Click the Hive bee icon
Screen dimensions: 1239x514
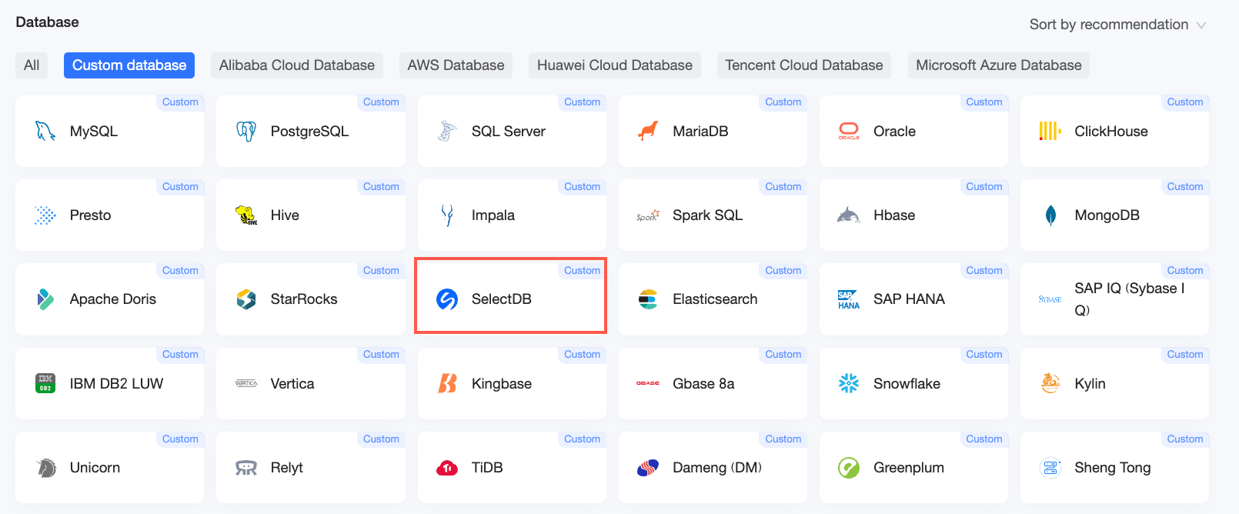[246, 215]
